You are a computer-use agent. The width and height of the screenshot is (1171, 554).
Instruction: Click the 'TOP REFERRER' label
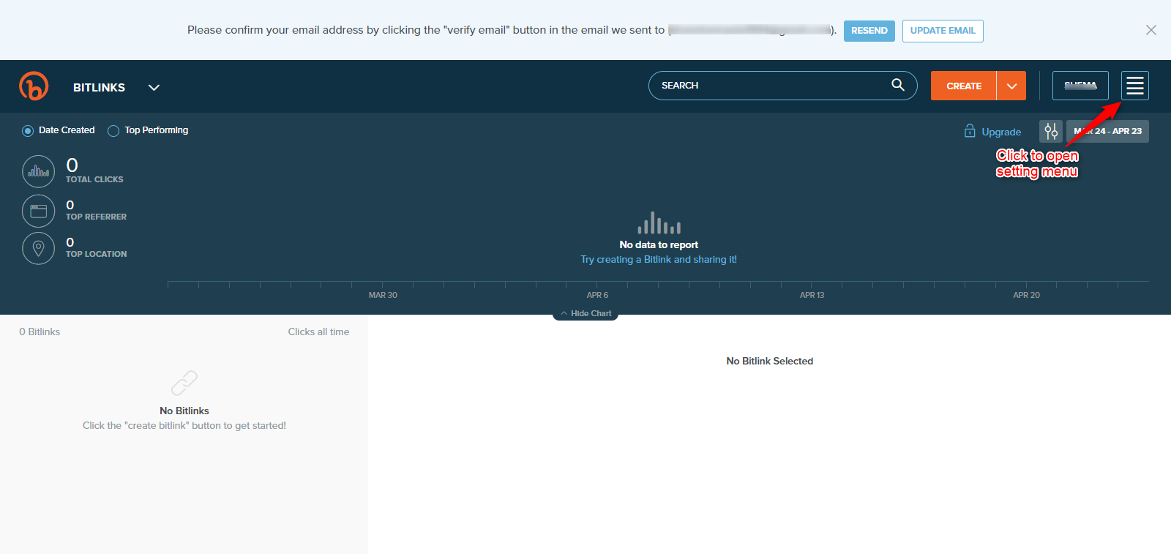[96, 217]
